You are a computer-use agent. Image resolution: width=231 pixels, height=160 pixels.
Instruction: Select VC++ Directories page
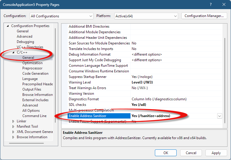30,47
